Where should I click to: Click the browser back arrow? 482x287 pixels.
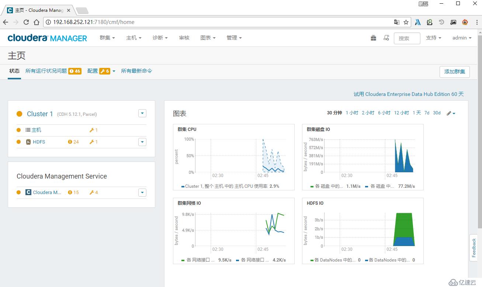[x=6, y=22]
